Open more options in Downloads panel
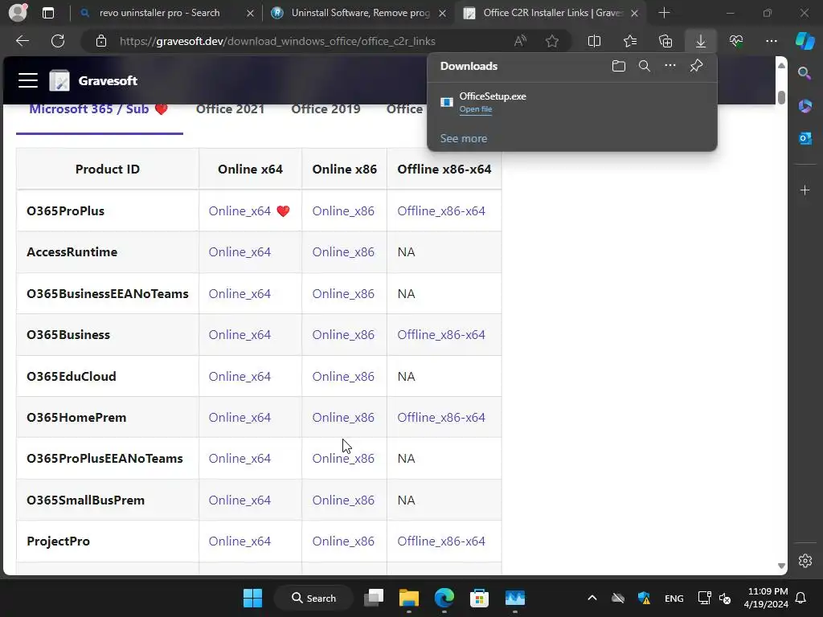 pyautogui.click(x=670, y=66)
